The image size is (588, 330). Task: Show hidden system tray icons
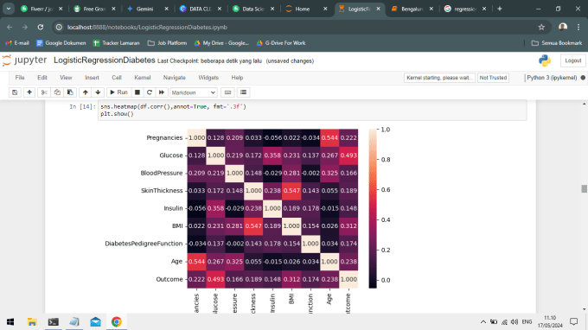483,321
